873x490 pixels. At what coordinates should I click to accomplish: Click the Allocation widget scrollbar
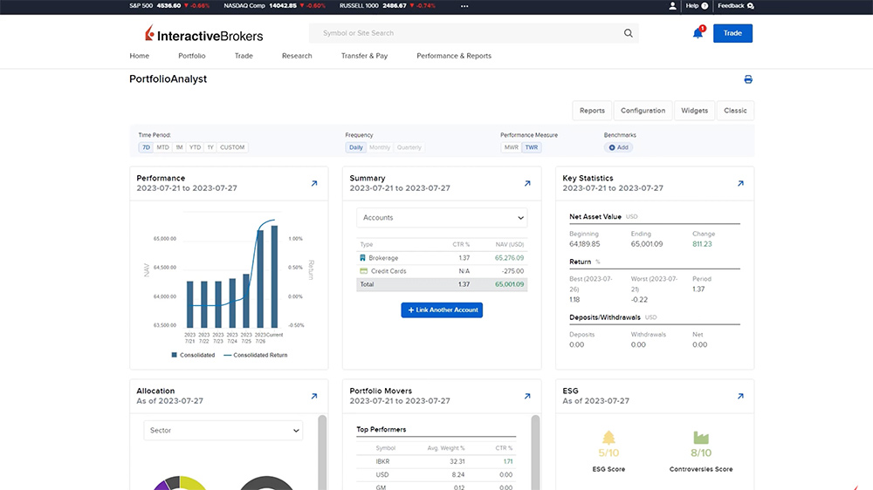pyautogui.click(x=322, y=452)
